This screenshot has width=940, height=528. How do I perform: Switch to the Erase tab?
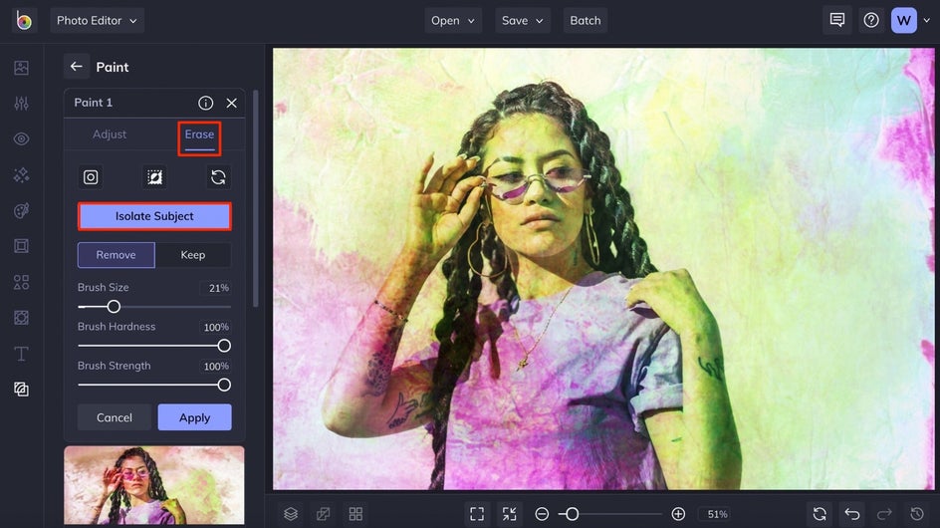(x=199, y=135)
